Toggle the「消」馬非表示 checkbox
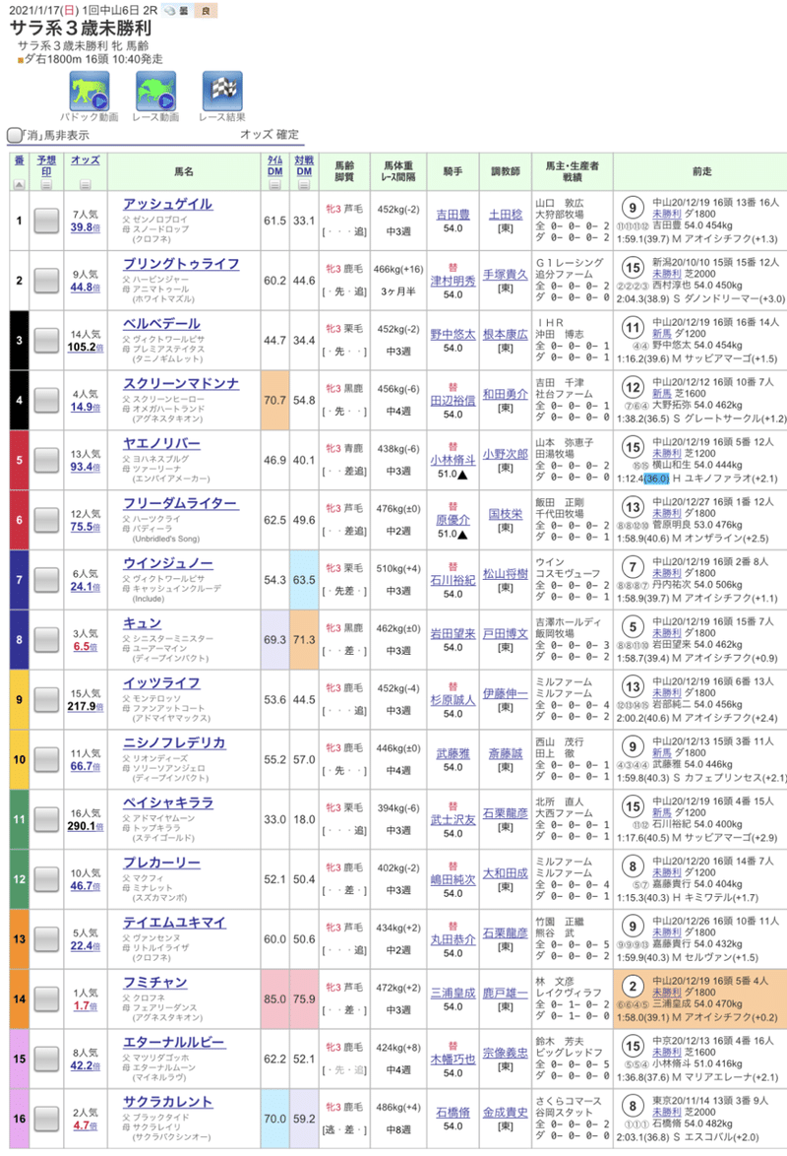The width and height of the screenshot is (787, 1156). 14,135
